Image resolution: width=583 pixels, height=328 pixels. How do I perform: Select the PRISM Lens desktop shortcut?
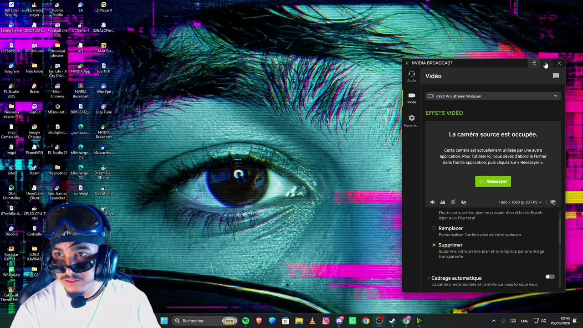(x=35, y=48)
